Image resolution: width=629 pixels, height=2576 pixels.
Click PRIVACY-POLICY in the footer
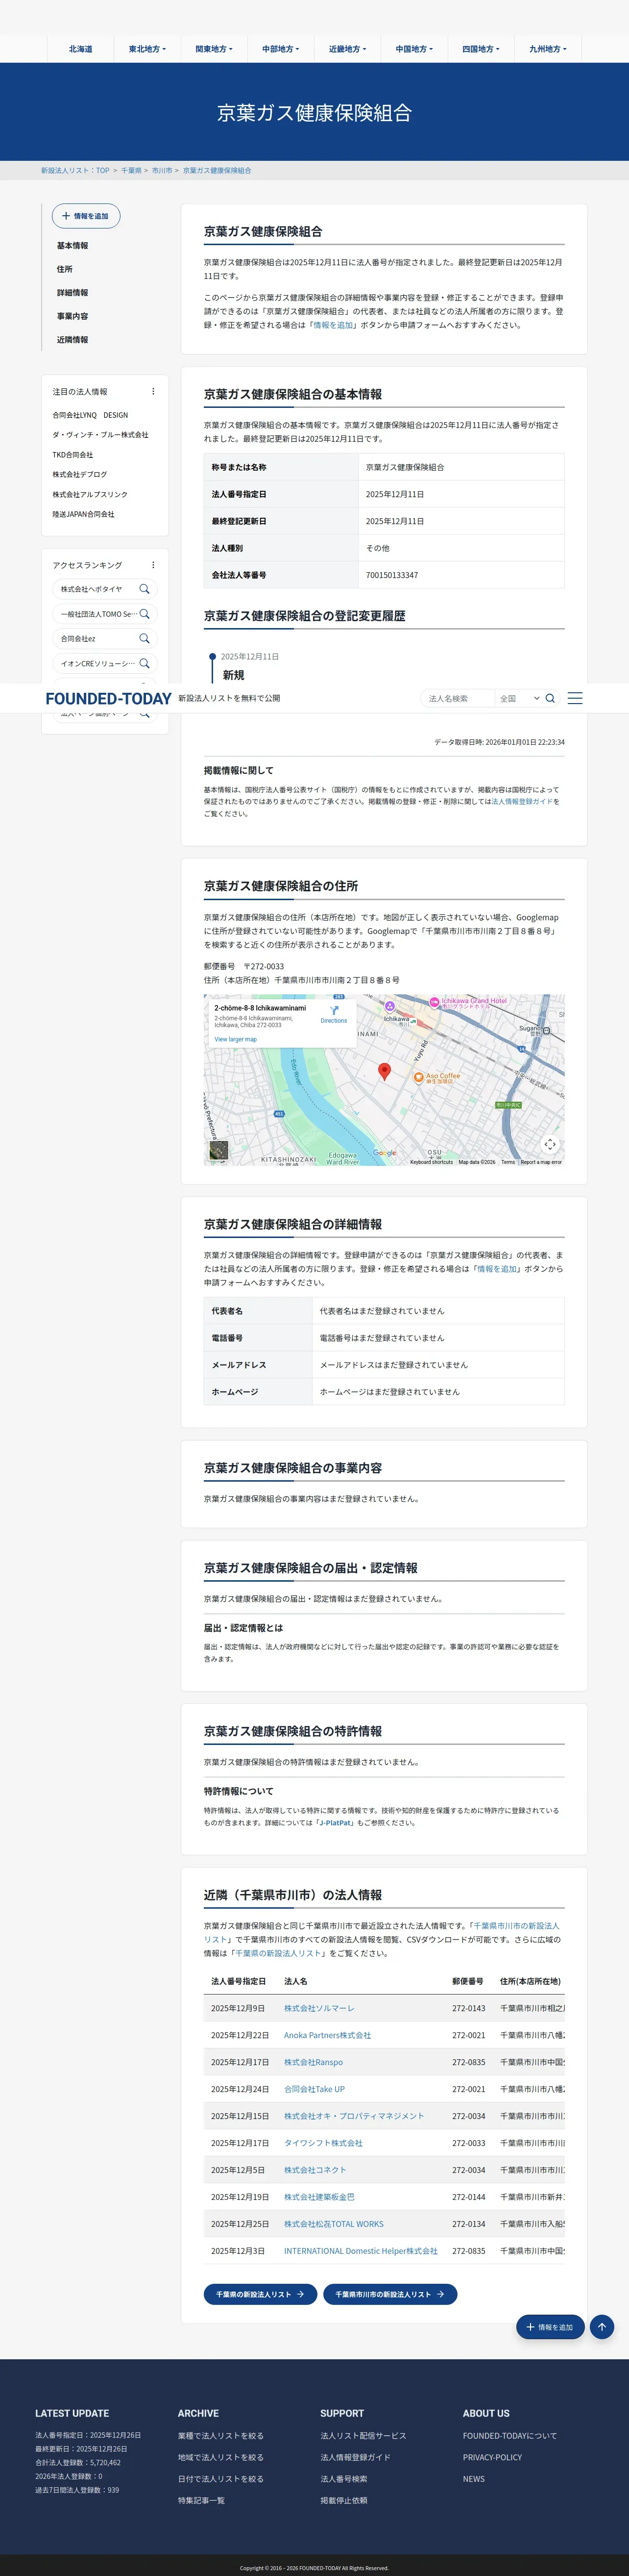492,2457
